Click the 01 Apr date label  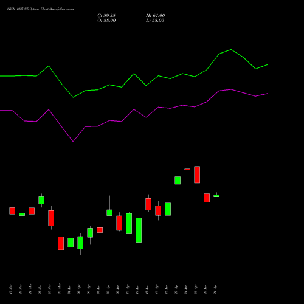(x=69, y=289)
